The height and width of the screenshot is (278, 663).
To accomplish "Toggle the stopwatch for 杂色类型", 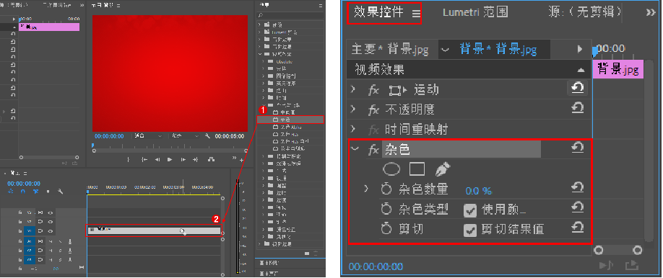I will pyautogui.click(x=386, y=209).
